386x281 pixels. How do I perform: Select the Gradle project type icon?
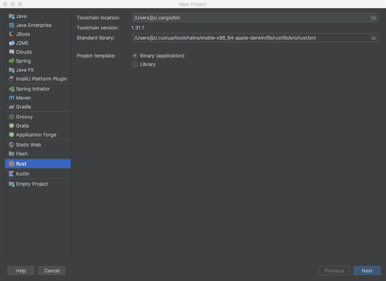[12, 107]
